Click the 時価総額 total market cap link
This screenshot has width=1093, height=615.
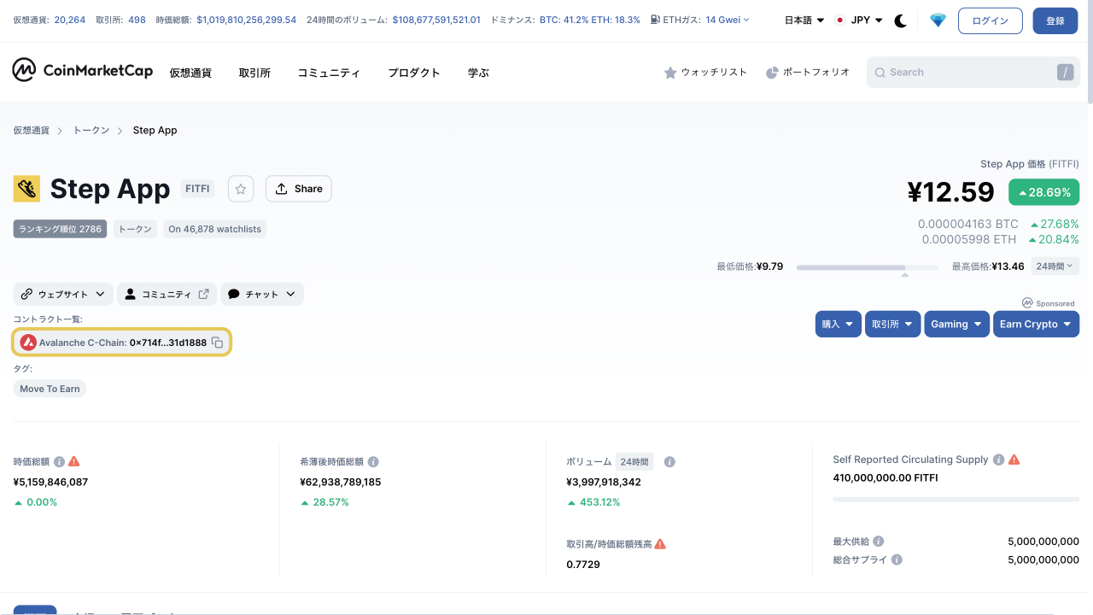click(x=247, y=20)
